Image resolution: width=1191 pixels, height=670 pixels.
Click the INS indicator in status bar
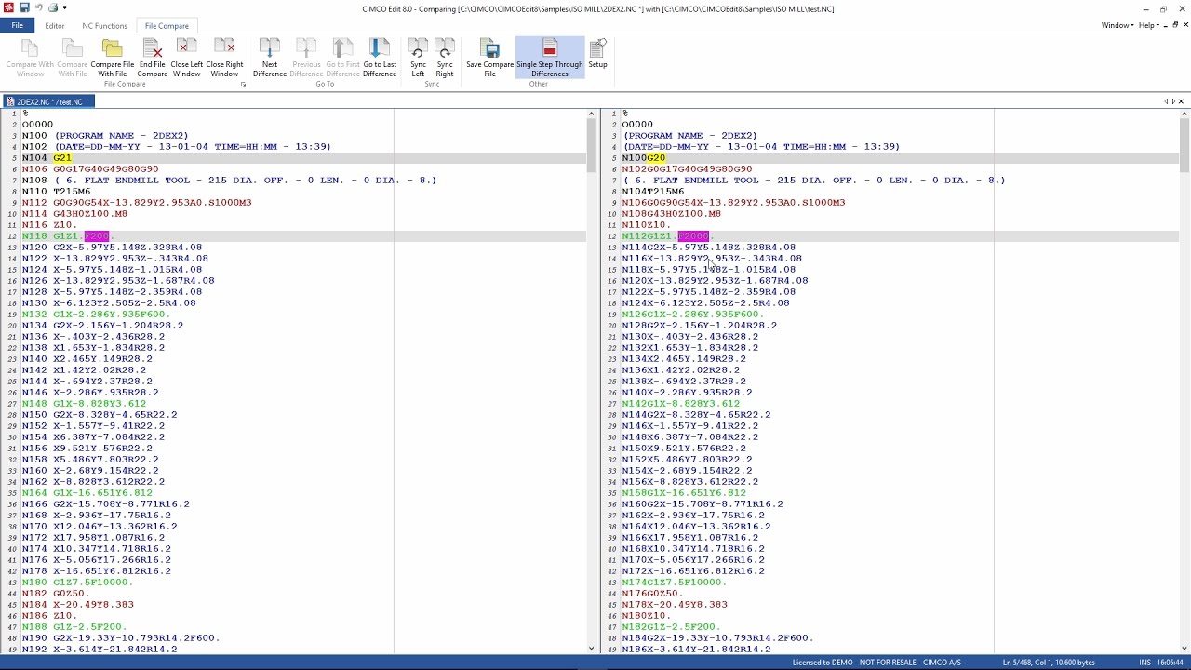click(1145, 663)
